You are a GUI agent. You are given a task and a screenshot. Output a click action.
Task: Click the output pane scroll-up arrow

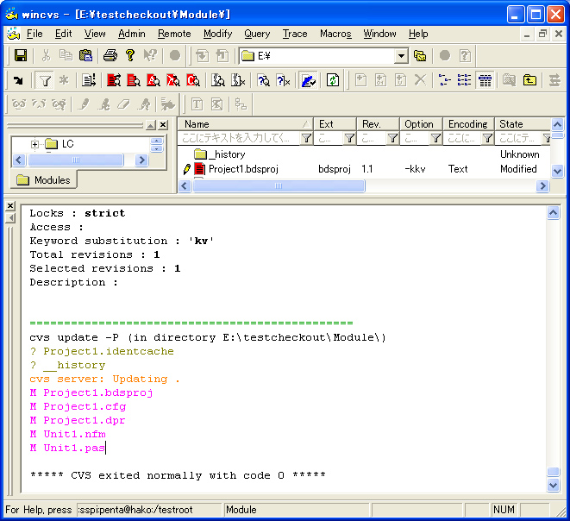(553, 213)
